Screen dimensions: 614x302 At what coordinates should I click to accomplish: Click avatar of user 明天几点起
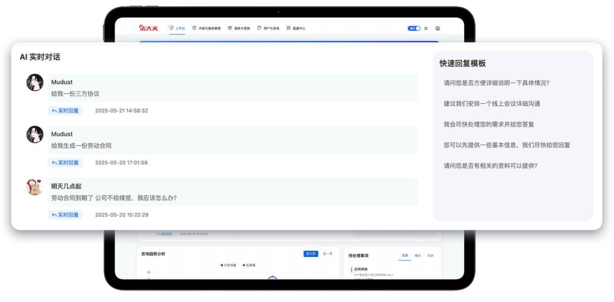pos(35,187)
